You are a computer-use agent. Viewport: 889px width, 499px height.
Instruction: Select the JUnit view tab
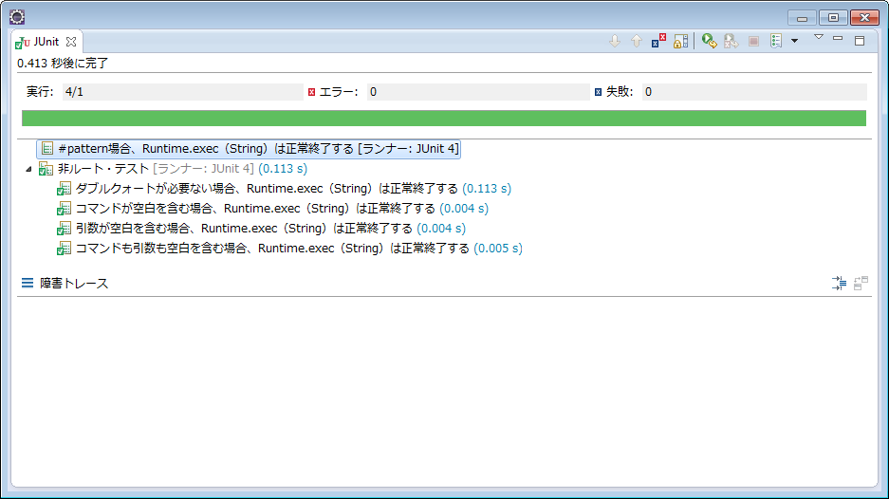coord(46,42)
